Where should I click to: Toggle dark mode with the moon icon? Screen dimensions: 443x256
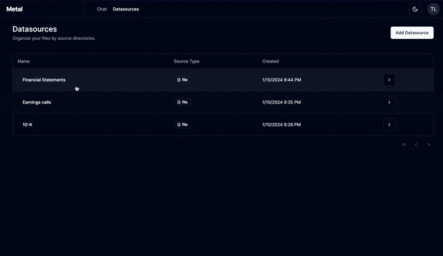(415, 9)
